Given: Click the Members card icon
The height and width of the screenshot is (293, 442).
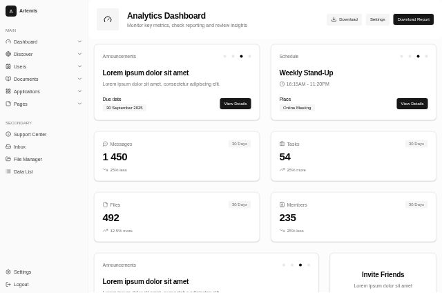Looking at the screenshot, I should pyautogui.click(x=282, y=205).
